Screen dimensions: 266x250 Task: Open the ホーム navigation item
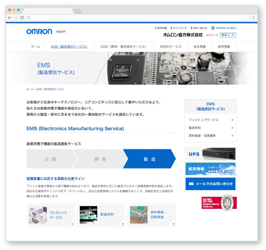click(x=36, y=47)
